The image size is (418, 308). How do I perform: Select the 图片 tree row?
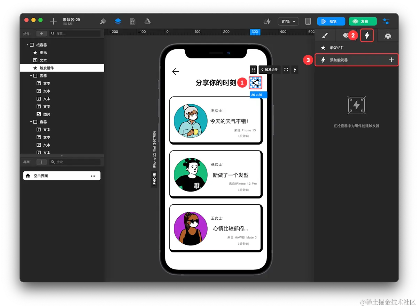tap(62, 114)
